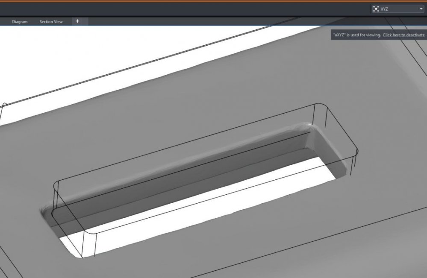Select the XYZ text in combo box

[x=384, y=9]
